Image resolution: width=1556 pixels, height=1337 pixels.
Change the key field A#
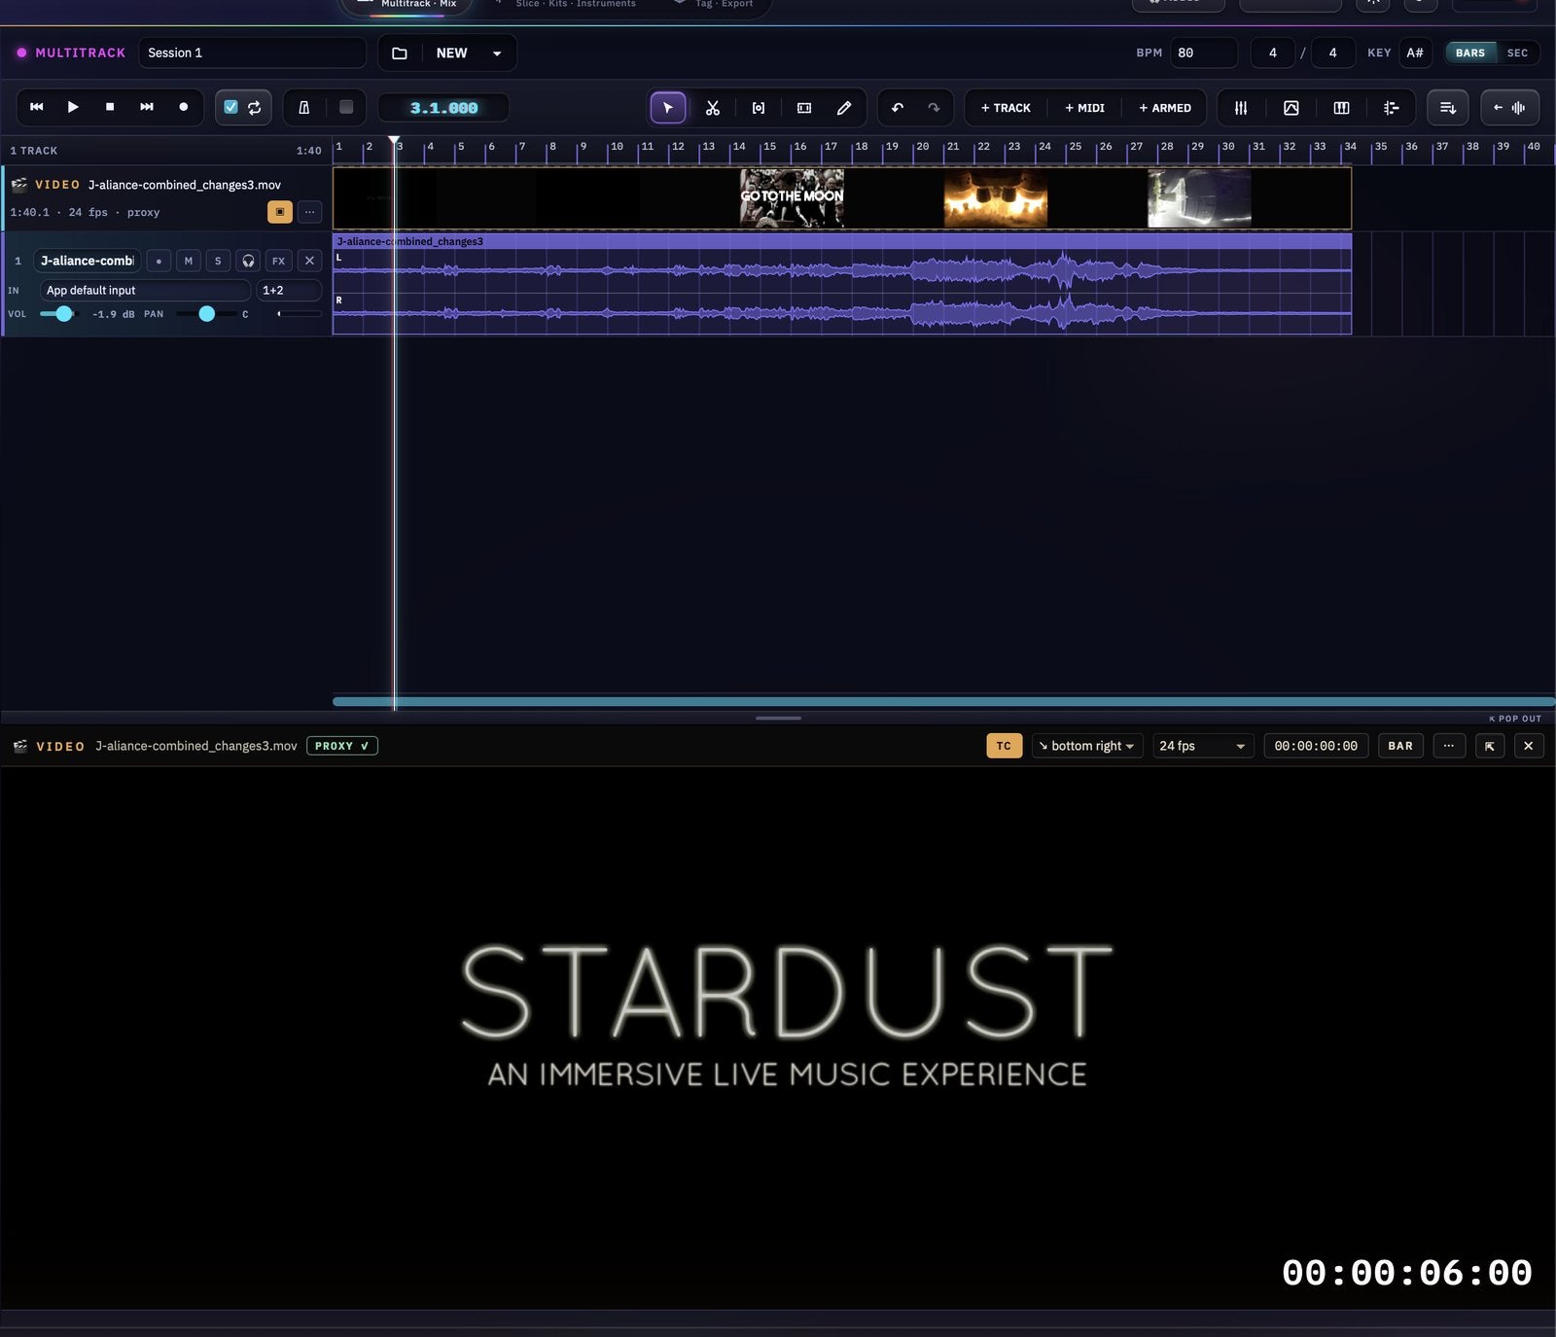1415,53
